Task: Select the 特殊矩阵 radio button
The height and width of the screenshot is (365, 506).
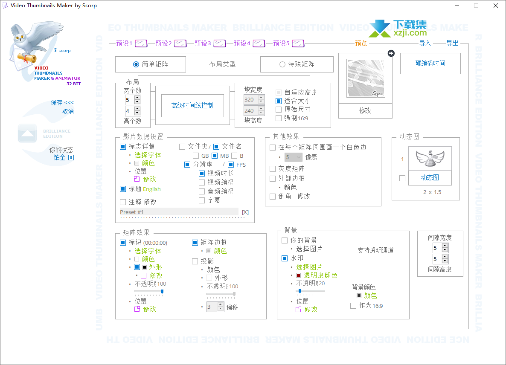Action: tap(282, 64)
